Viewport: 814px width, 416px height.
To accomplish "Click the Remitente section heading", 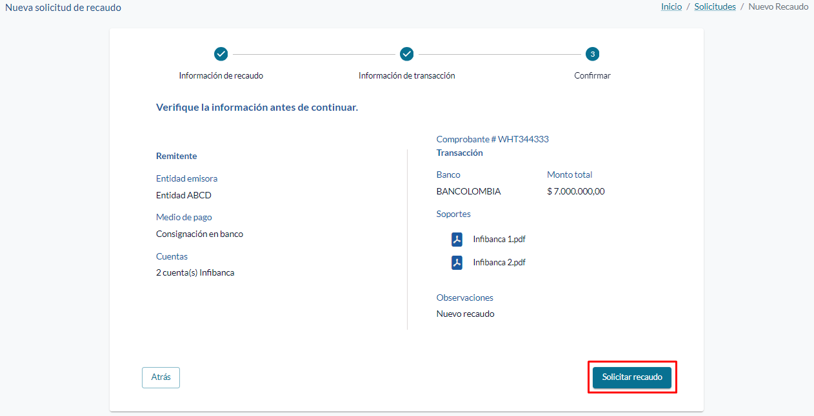I will [x=177, y=156].
